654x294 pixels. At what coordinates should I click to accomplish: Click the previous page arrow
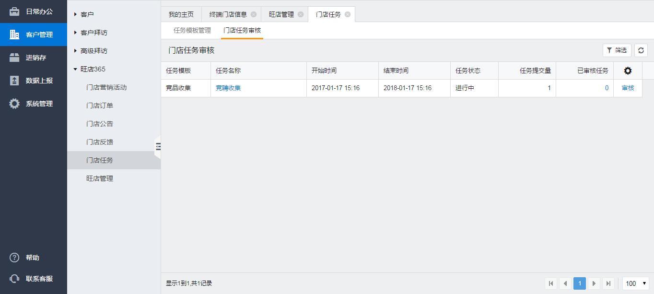[x=565, y=283]
